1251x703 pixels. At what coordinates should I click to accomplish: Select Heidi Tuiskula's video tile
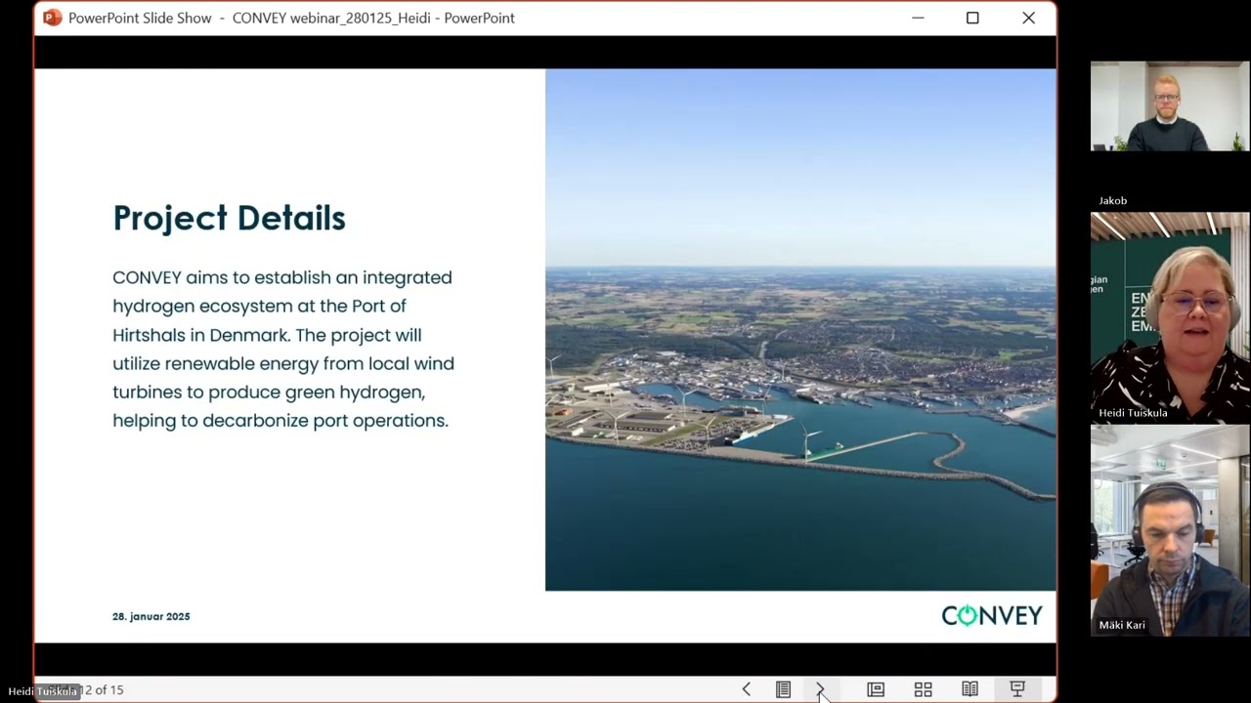(x=1170, y=317)
